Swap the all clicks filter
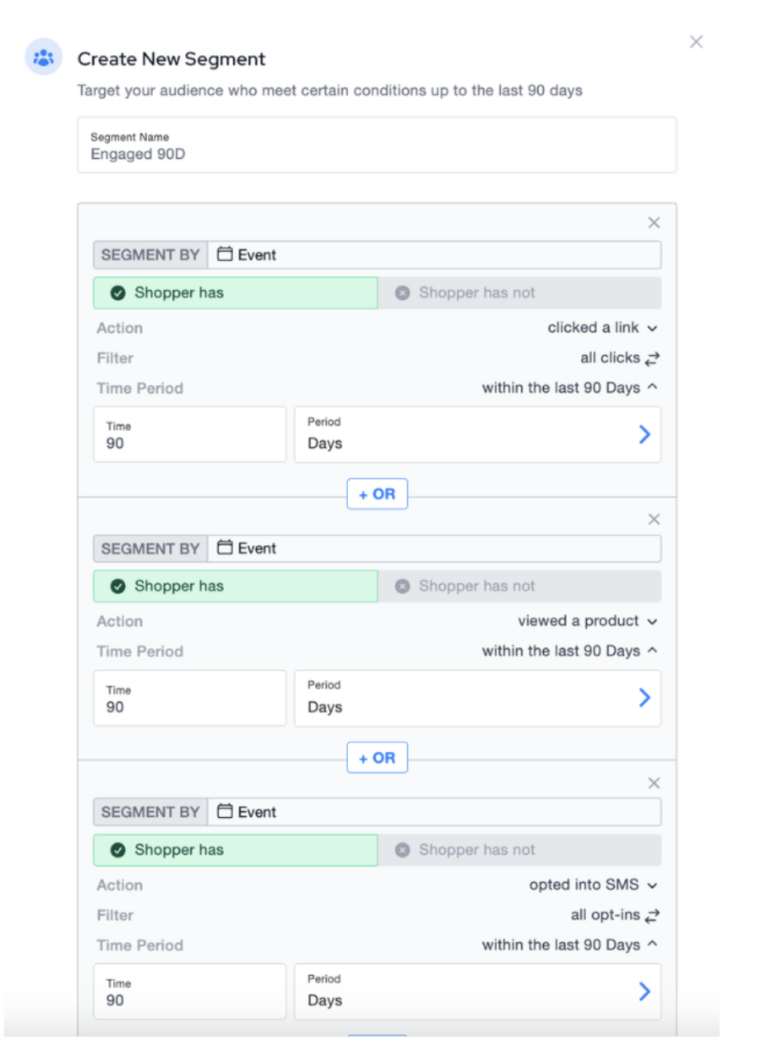Screen dimensions: 767x1041 (x=653, y=359)
